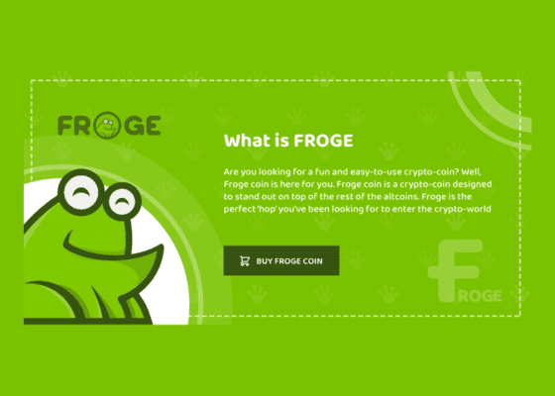Click the letter F in FROGE logo
The width and height of the screenshot is (555, 396).
coord(65,126)
